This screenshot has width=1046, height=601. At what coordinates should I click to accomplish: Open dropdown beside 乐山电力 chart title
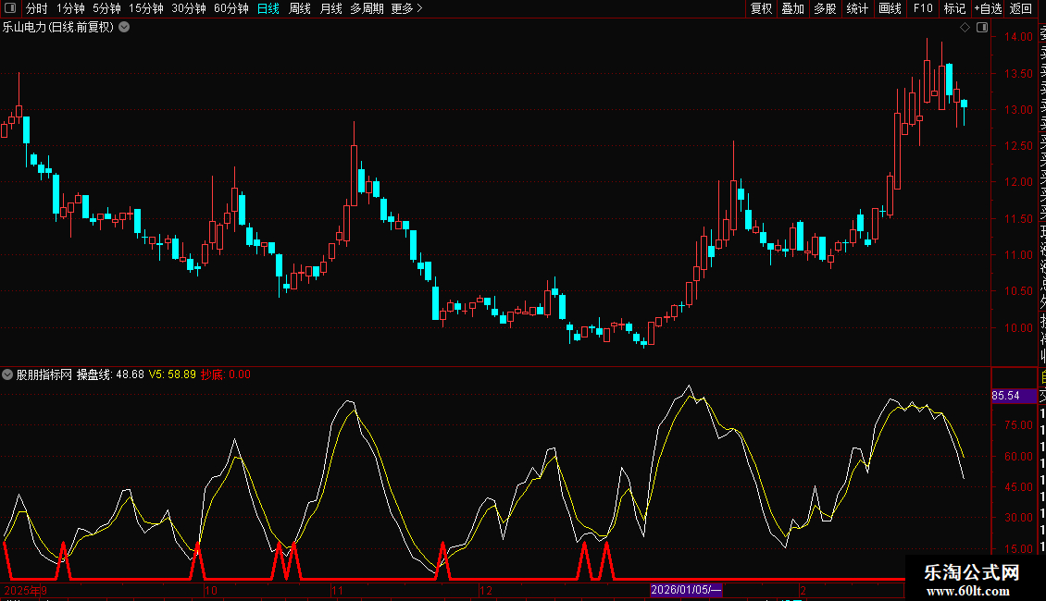point(124,28)
